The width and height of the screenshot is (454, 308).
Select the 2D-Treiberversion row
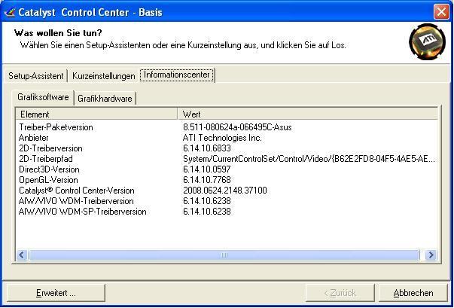(227, 148)
